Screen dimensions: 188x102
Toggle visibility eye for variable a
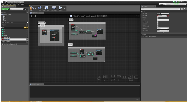pyautogui.click(x=27, y=30)
